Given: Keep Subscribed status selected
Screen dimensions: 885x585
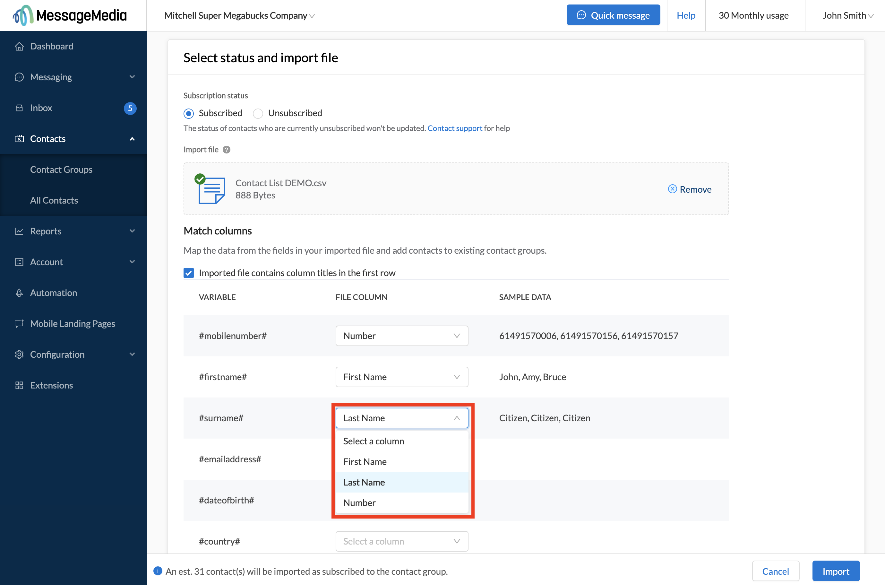Looking at the screenshot, I should (x=189, y=113).
